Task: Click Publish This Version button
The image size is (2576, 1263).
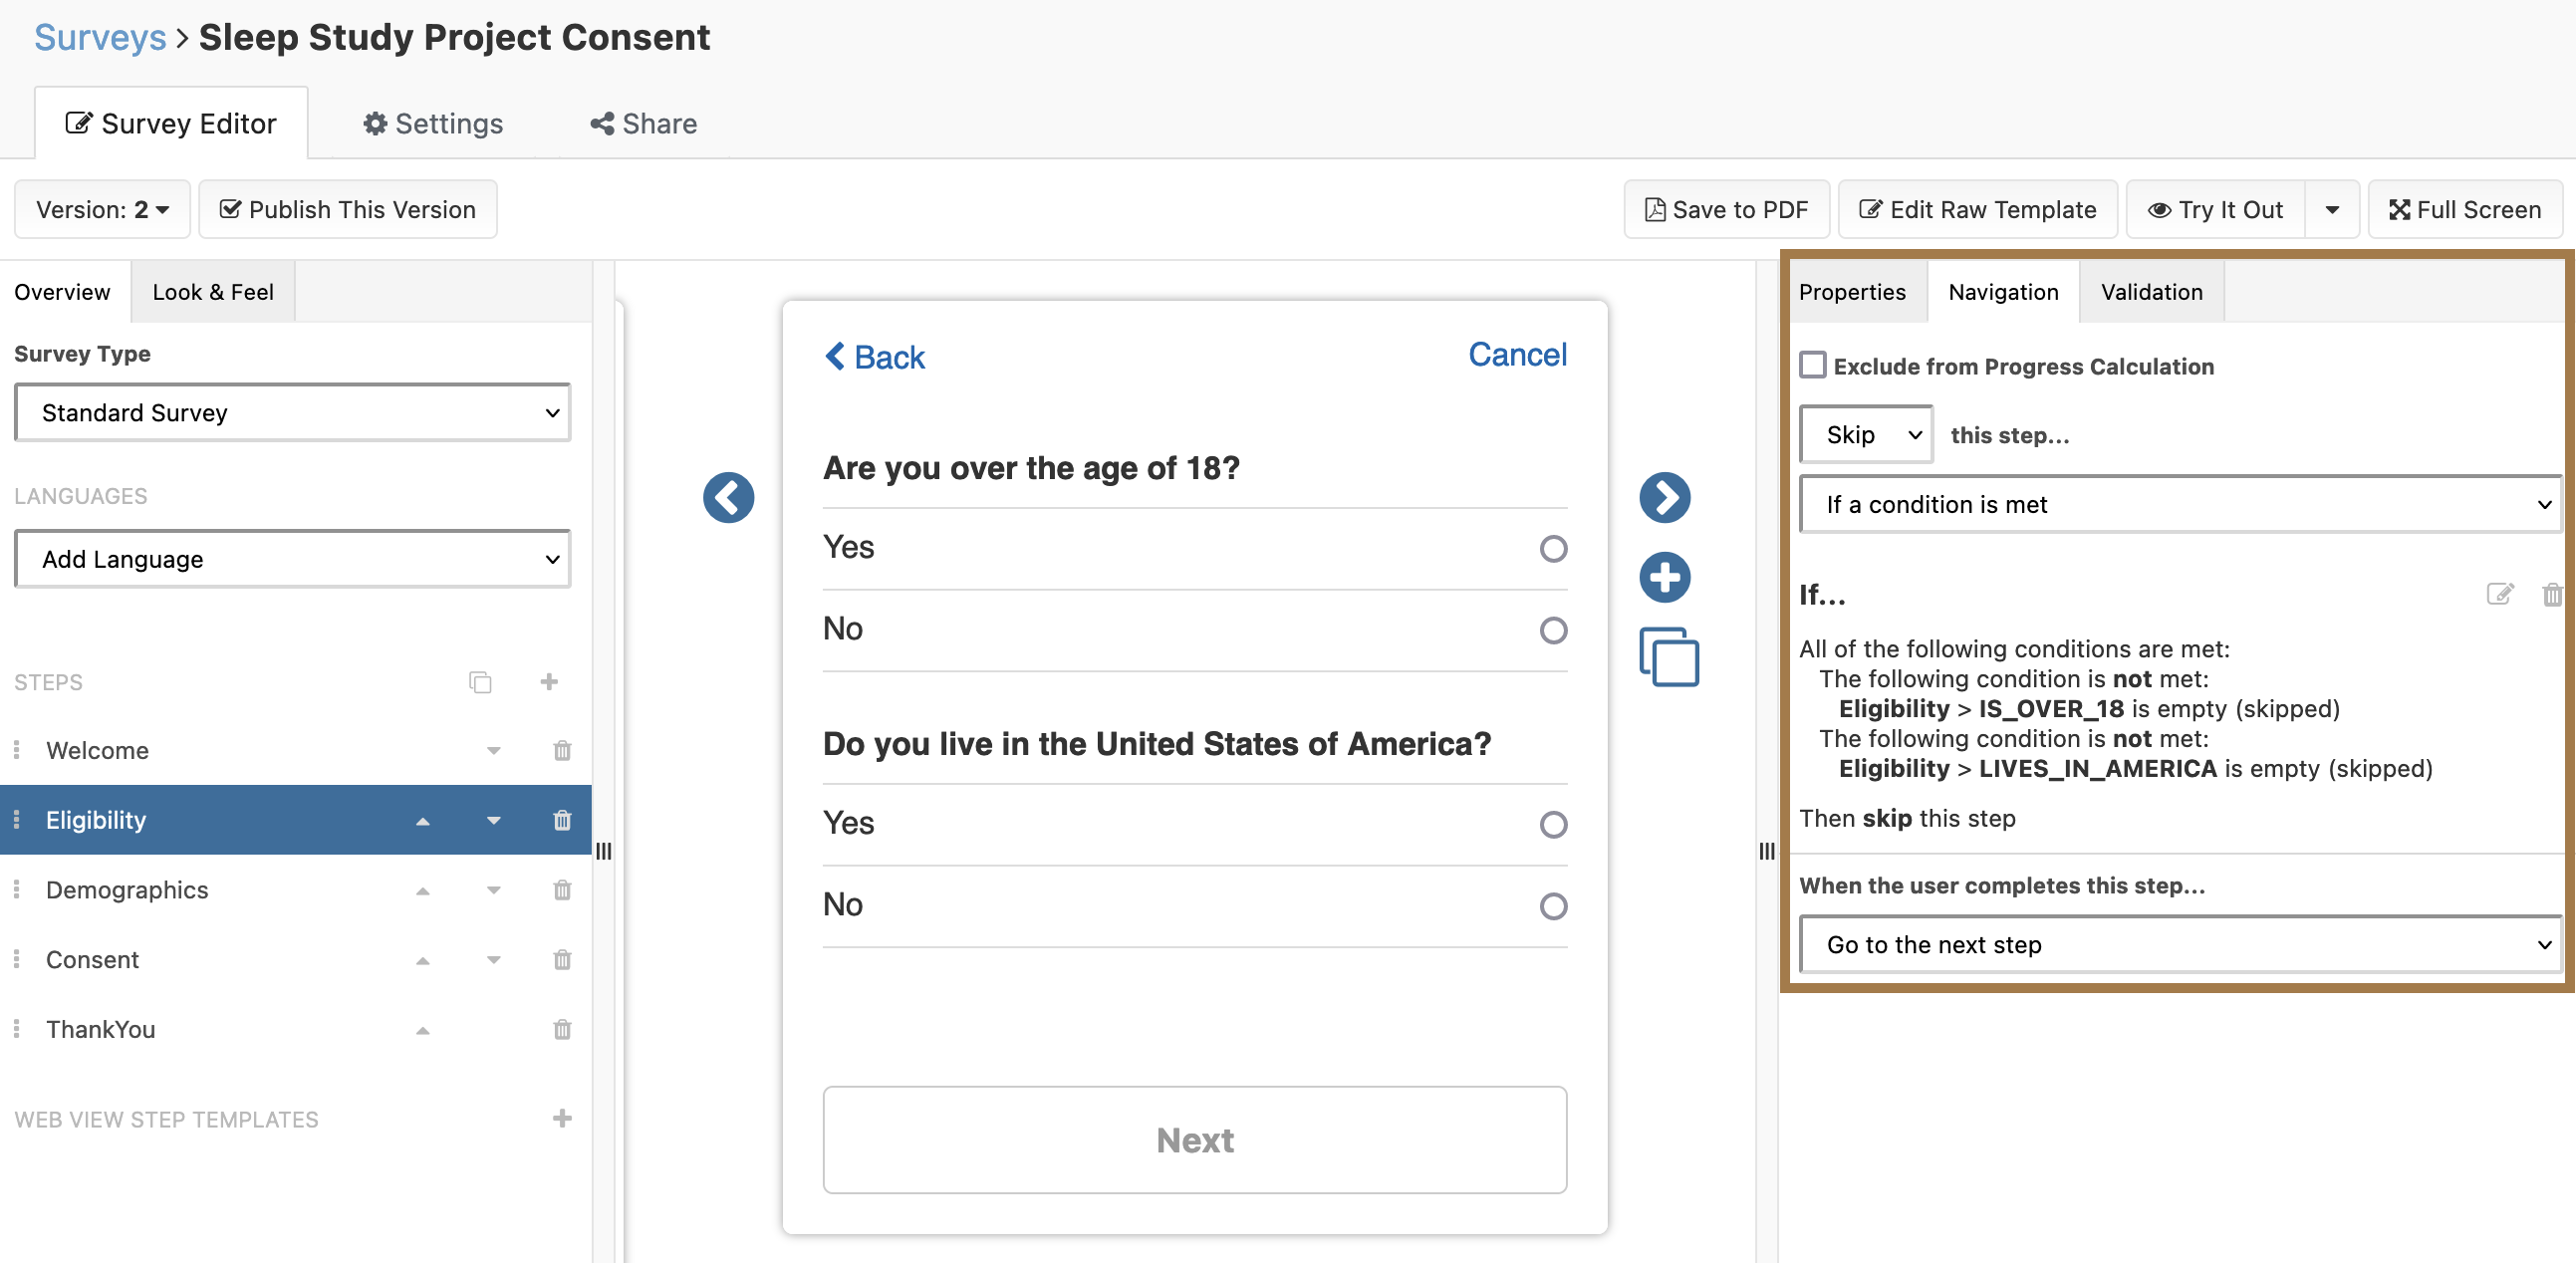Action: (348, 209)
